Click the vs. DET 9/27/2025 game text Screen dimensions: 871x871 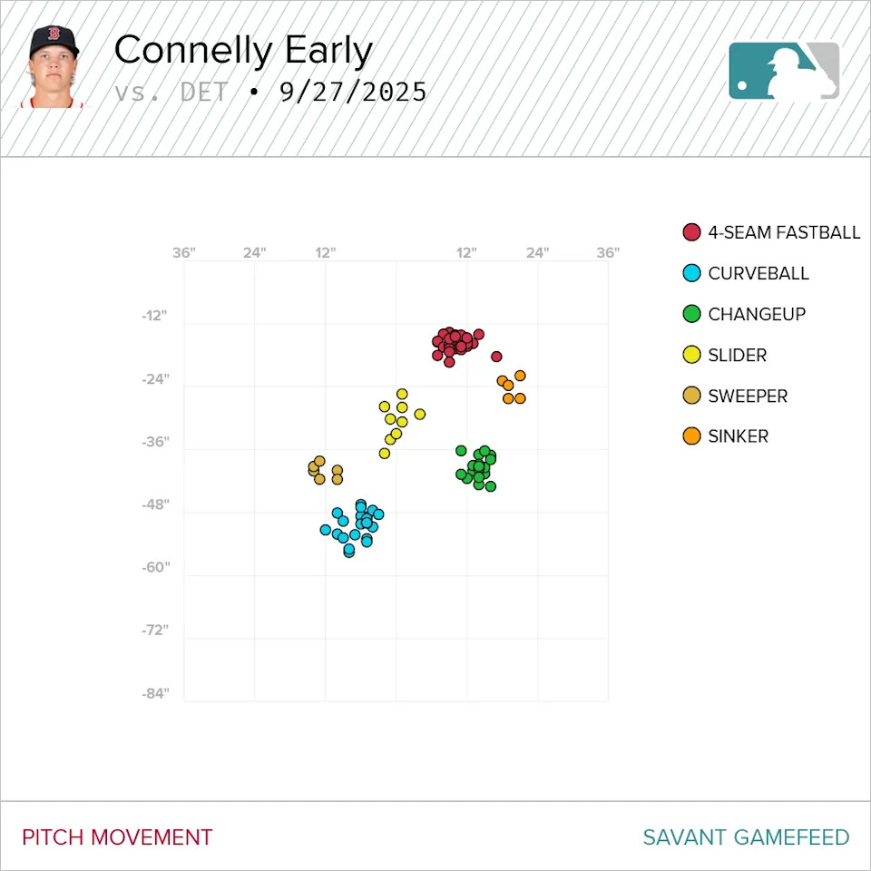pyautogui.click(x=270, y=93)
